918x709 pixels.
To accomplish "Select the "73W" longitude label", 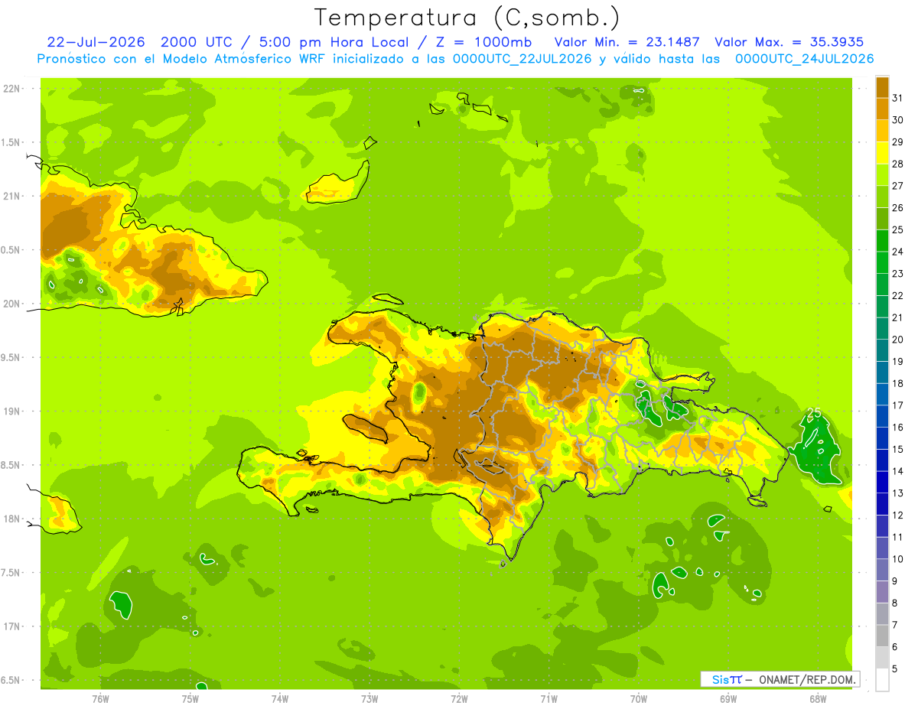I will (369, 698).
